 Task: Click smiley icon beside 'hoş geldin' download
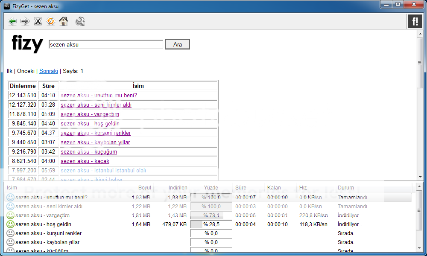(x=11, y=224)
